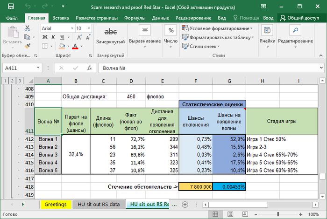Open Условное форматирование menu
327x219 pixels.
[217, 28]
